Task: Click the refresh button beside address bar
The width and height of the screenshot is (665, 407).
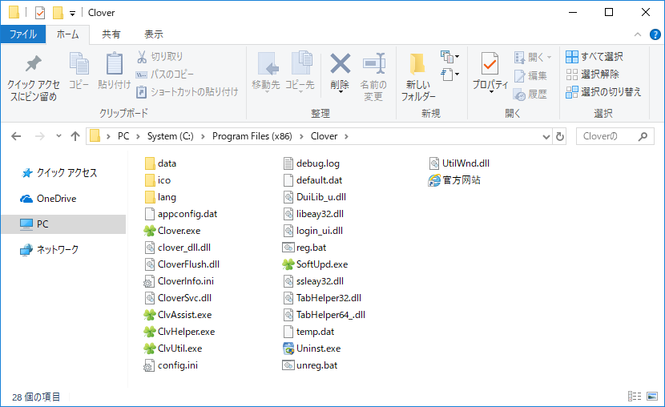Action: point(559,136)
